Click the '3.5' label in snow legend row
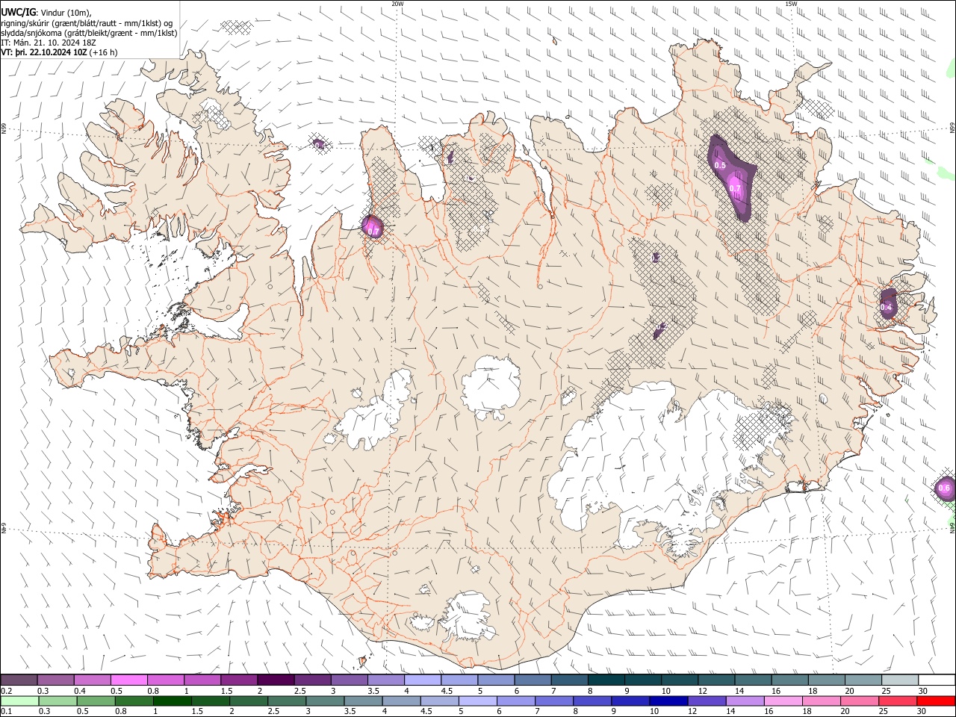956x717 pixels. tap(373, 691)
